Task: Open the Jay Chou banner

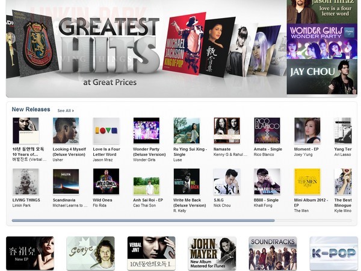Action: coord(322,76)
